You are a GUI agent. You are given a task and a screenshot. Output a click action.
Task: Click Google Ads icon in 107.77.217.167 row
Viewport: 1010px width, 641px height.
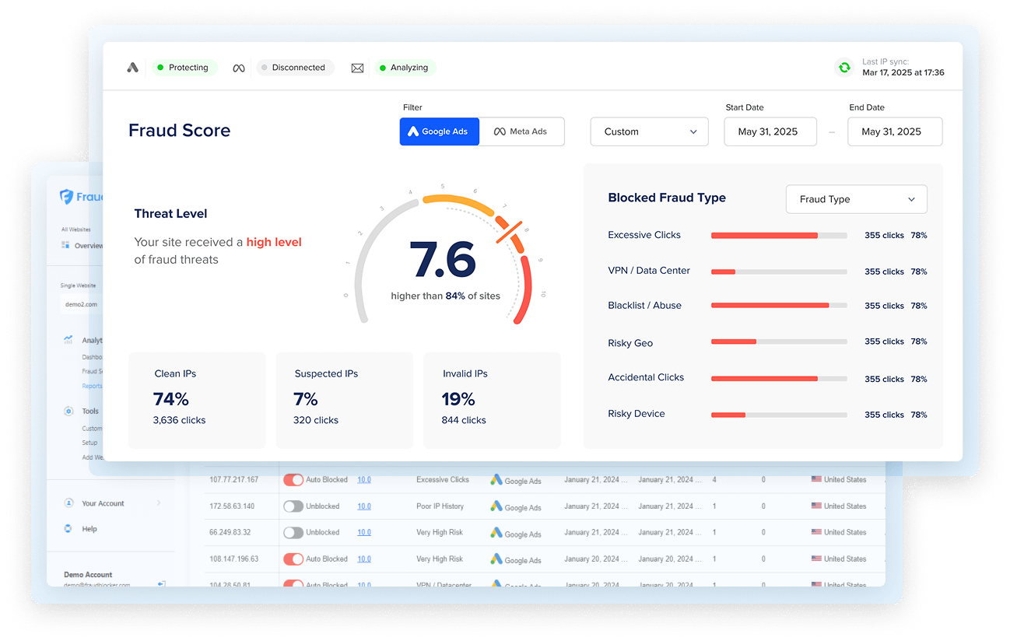(496, 480)
